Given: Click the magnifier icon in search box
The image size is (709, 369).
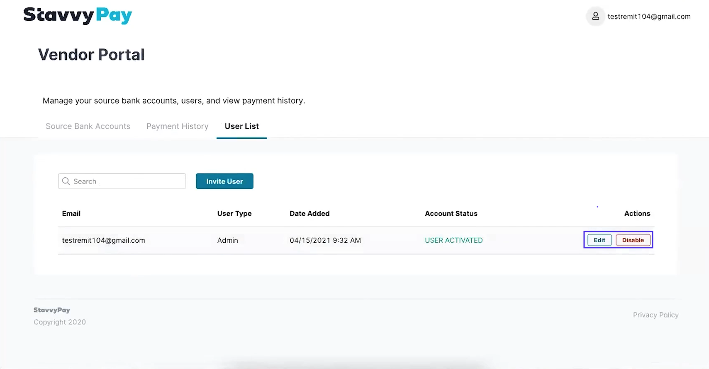Looking at the screenshot, I should [66, 181].
